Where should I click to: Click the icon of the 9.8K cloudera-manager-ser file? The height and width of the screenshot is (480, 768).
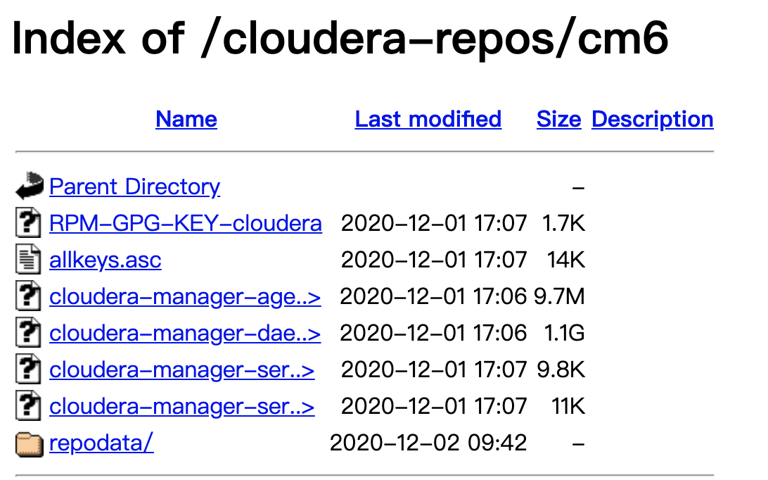[28, 370]
